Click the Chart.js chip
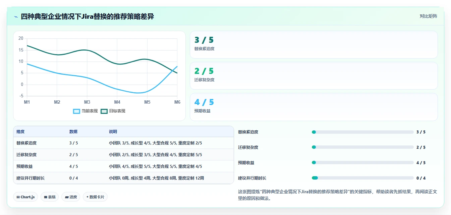 point(25,197)
